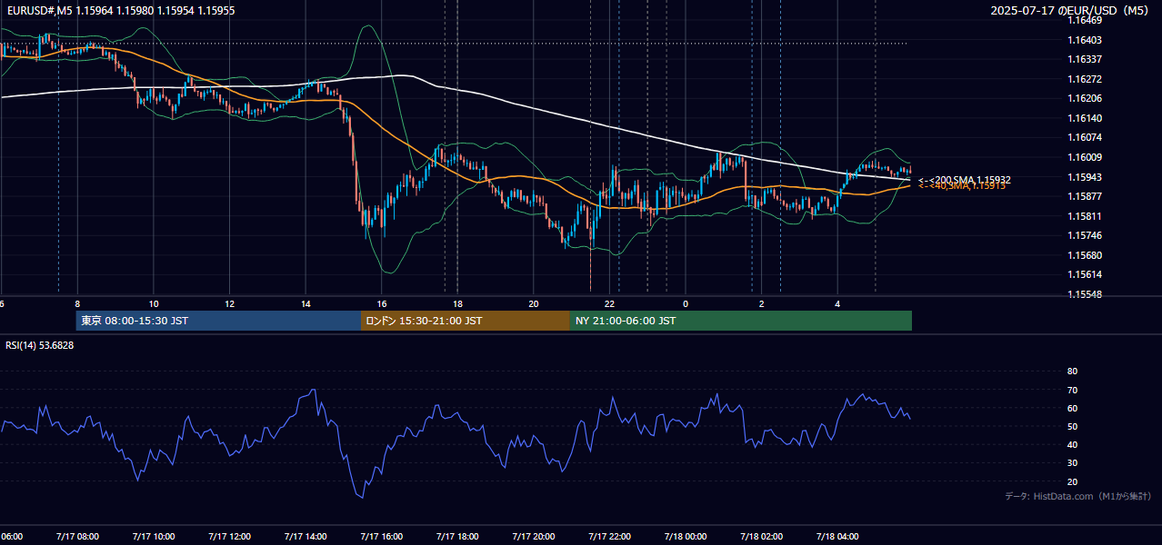Click the 7/18 02:00 bottom time label
The height and width of the screenshot is (545, 1162).
pos(761,537)
